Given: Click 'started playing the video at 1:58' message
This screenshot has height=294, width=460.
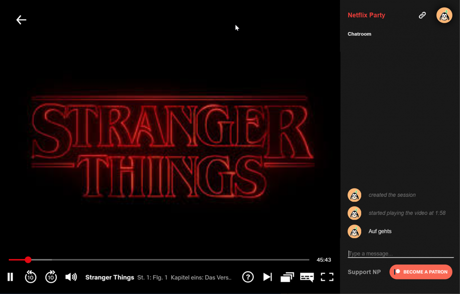Looking at the screenshot, I should (x=407, y=213).
